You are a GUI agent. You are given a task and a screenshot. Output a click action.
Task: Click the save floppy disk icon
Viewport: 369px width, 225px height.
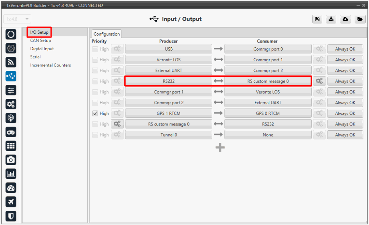tap(317, 19)
